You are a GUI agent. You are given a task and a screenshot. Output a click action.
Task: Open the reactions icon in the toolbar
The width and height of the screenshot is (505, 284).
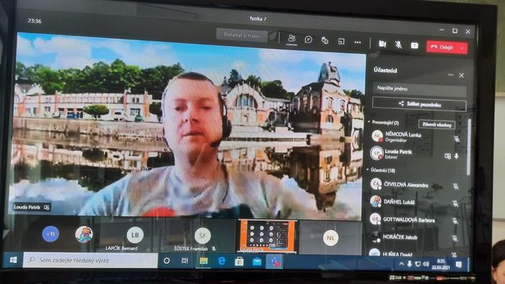coord(325,40)
